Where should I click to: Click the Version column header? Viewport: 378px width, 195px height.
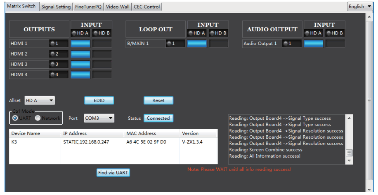coord(198,133)
